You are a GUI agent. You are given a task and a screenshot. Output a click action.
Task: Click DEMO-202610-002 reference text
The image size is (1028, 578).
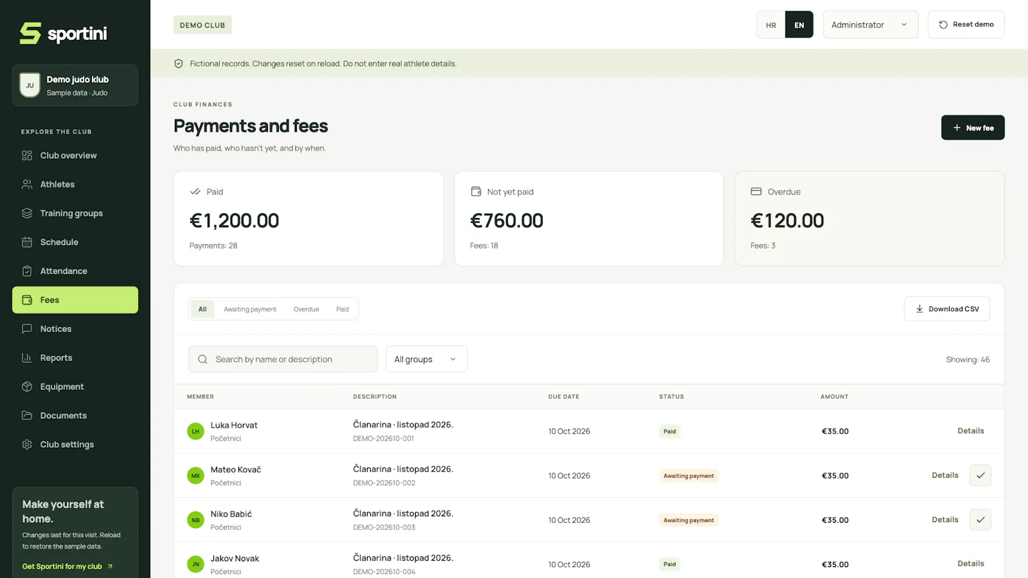[384, 483]
